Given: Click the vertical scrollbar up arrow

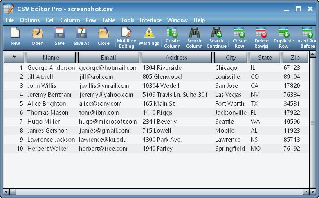Looking at the screenshot, I should click(x=313, y=54).
